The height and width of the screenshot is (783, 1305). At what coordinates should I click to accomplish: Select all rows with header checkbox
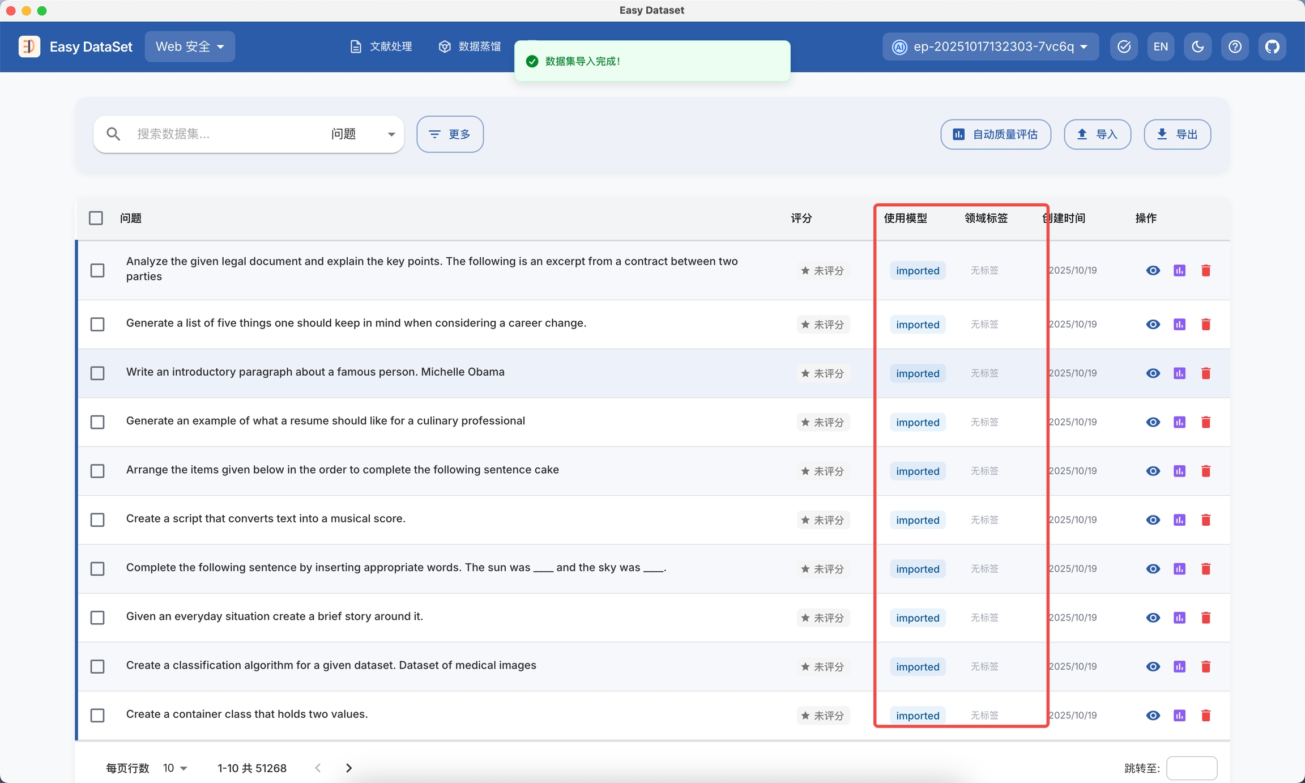click(x=96, y=218)
